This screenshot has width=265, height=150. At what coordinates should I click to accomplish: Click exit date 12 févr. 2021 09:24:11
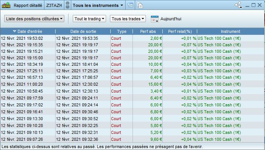77,98
